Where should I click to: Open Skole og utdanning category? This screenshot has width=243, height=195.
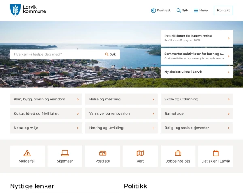[x=197, y=99]
